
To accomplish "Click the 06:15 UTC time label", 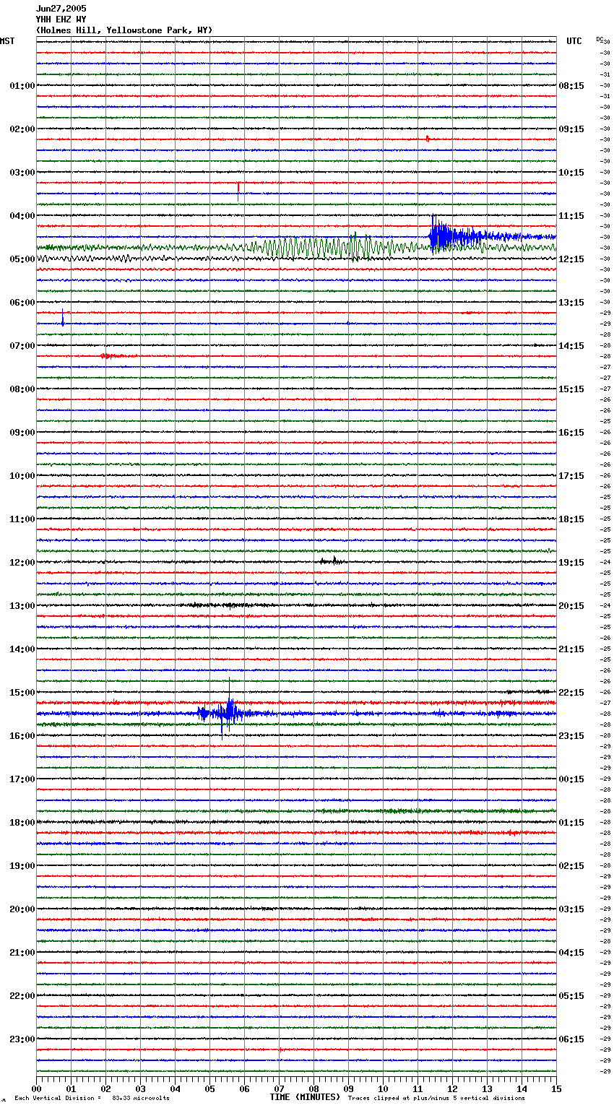I will pos(571,1039).
